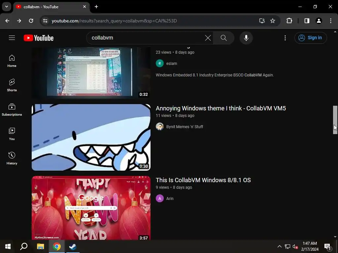This screenshot has width=338, height=253.
Task: Click the scrollbar down arrow
Action: pos(335,237)
